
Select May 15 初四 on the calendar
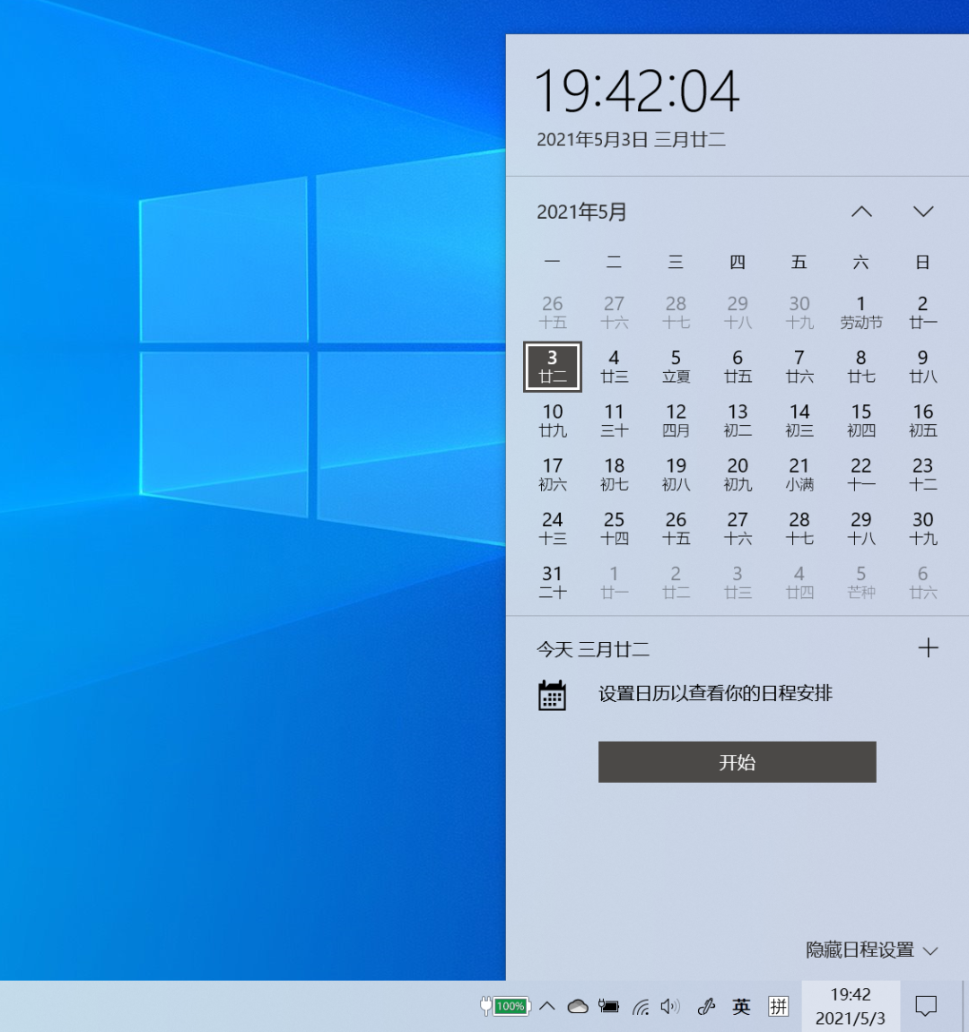point(860,420)
